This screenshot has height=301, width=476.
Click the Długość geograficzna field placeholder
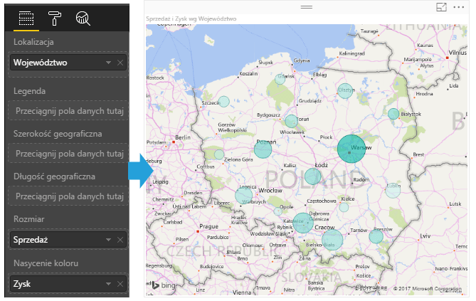pyautogui.click(x=68, y=196)
